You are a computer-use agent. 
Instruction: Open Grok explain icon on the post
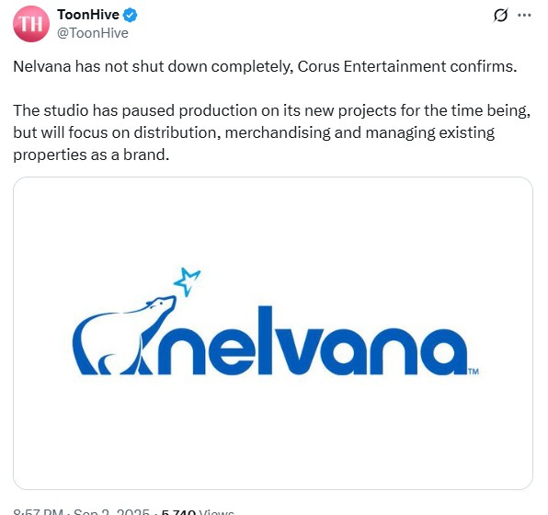pyautogui.click(x=500, y=15)
